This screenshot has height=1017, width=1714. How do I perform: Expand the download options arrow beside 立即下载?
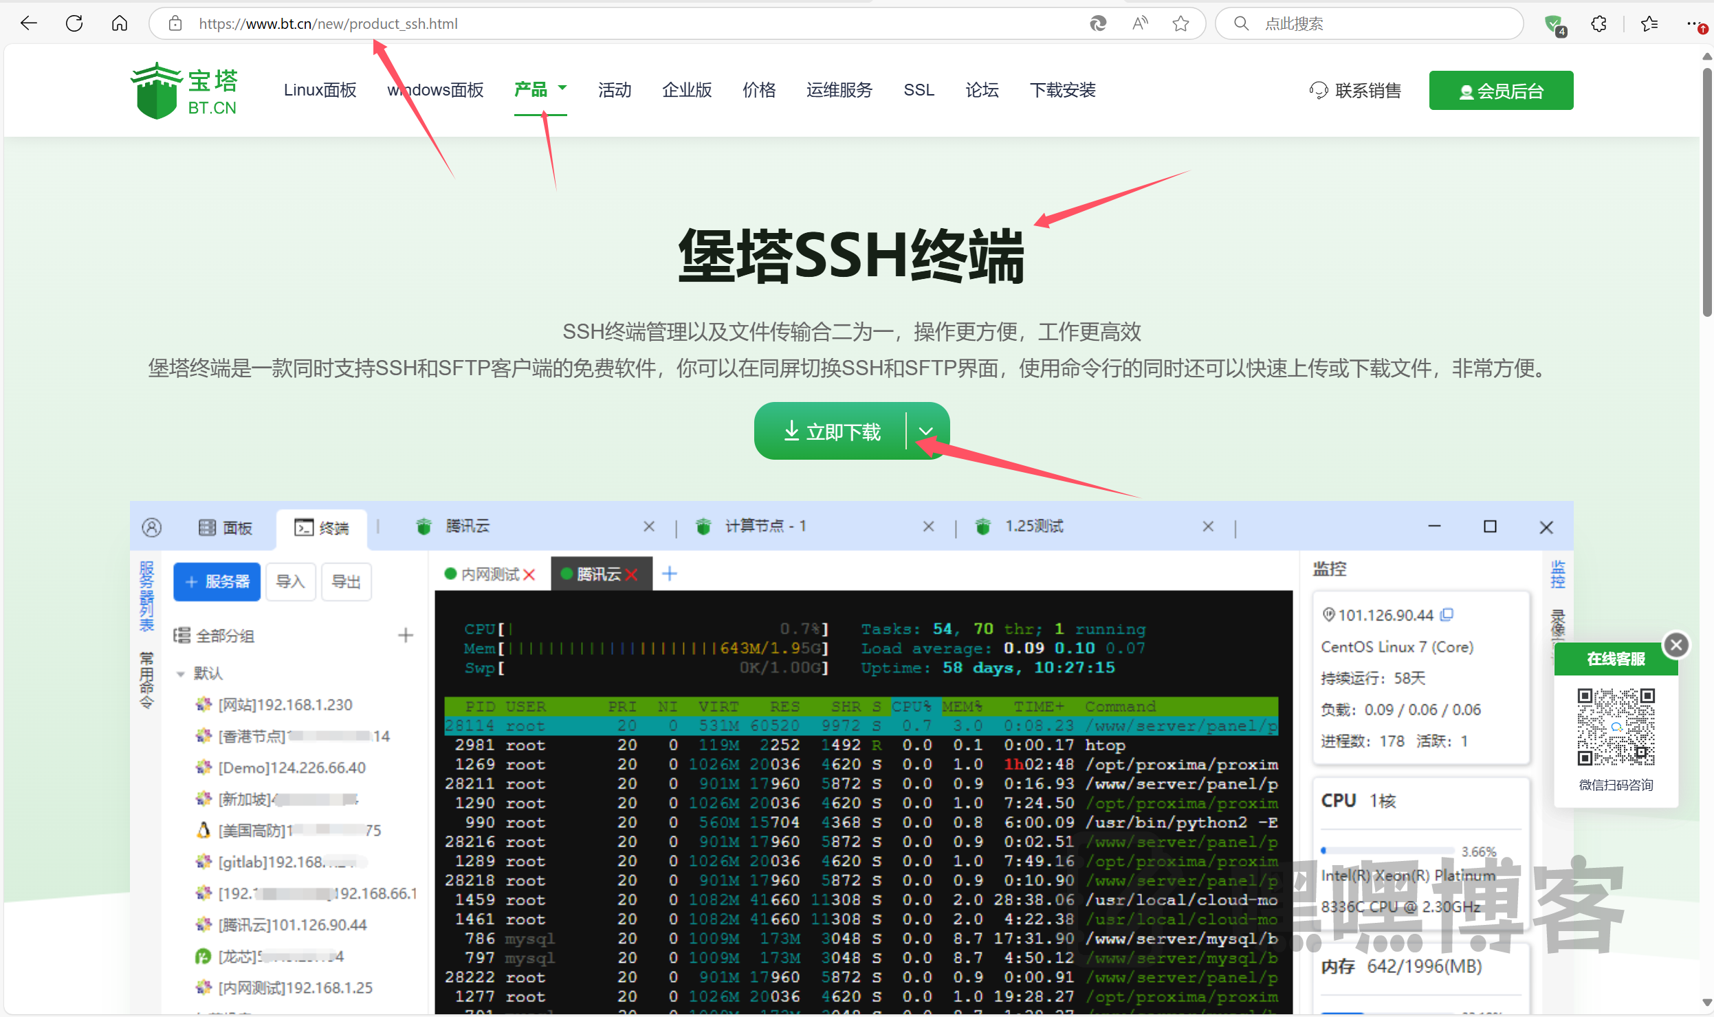pos(925,431)
